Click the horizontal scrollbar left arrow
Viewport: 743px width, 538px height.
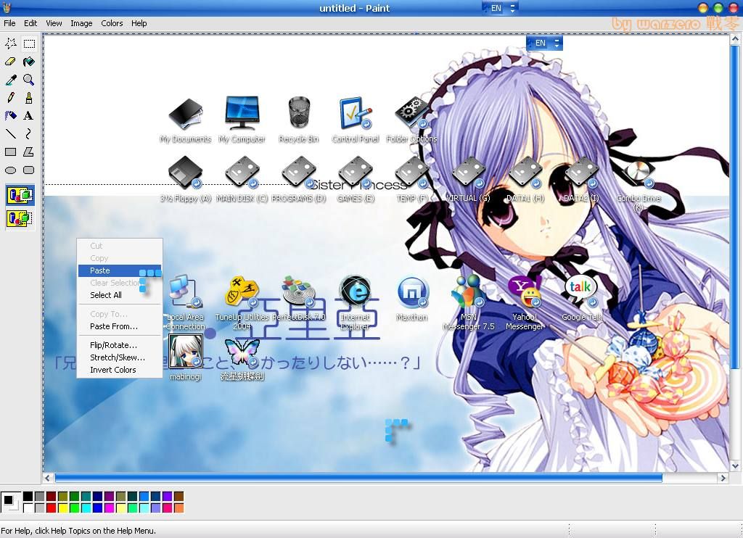click(x=47, y=478)
